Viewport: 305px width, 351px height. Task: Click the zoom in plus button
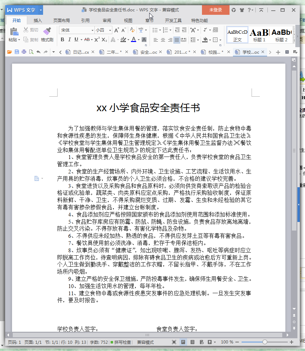(x=292, y=342)
